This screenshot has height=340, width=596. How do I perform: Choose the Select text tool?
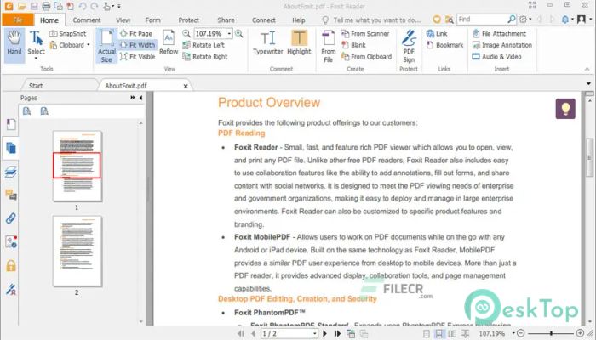point(36,45)
